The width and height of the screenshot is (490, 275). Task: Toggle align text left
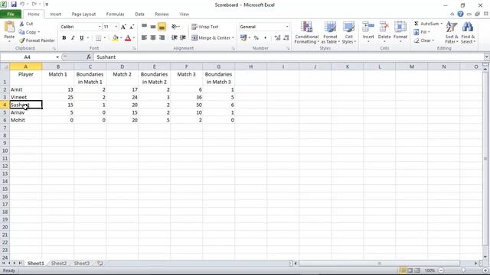145,37
